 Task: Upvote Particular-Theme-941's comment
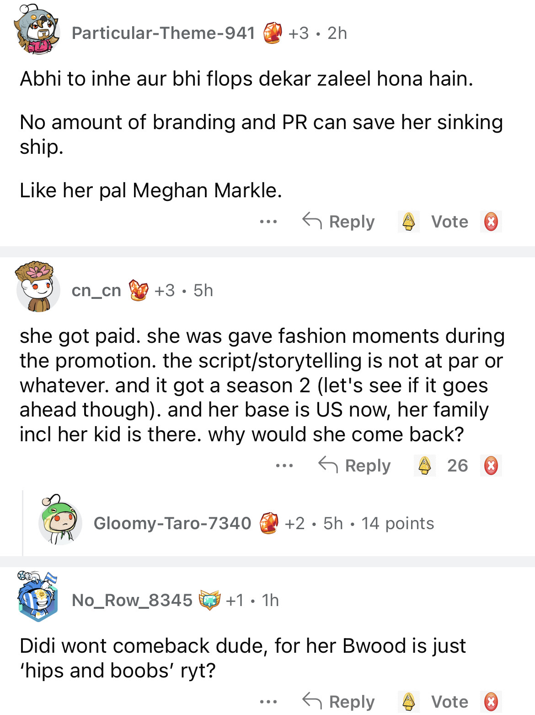click(x=408, y=222)
